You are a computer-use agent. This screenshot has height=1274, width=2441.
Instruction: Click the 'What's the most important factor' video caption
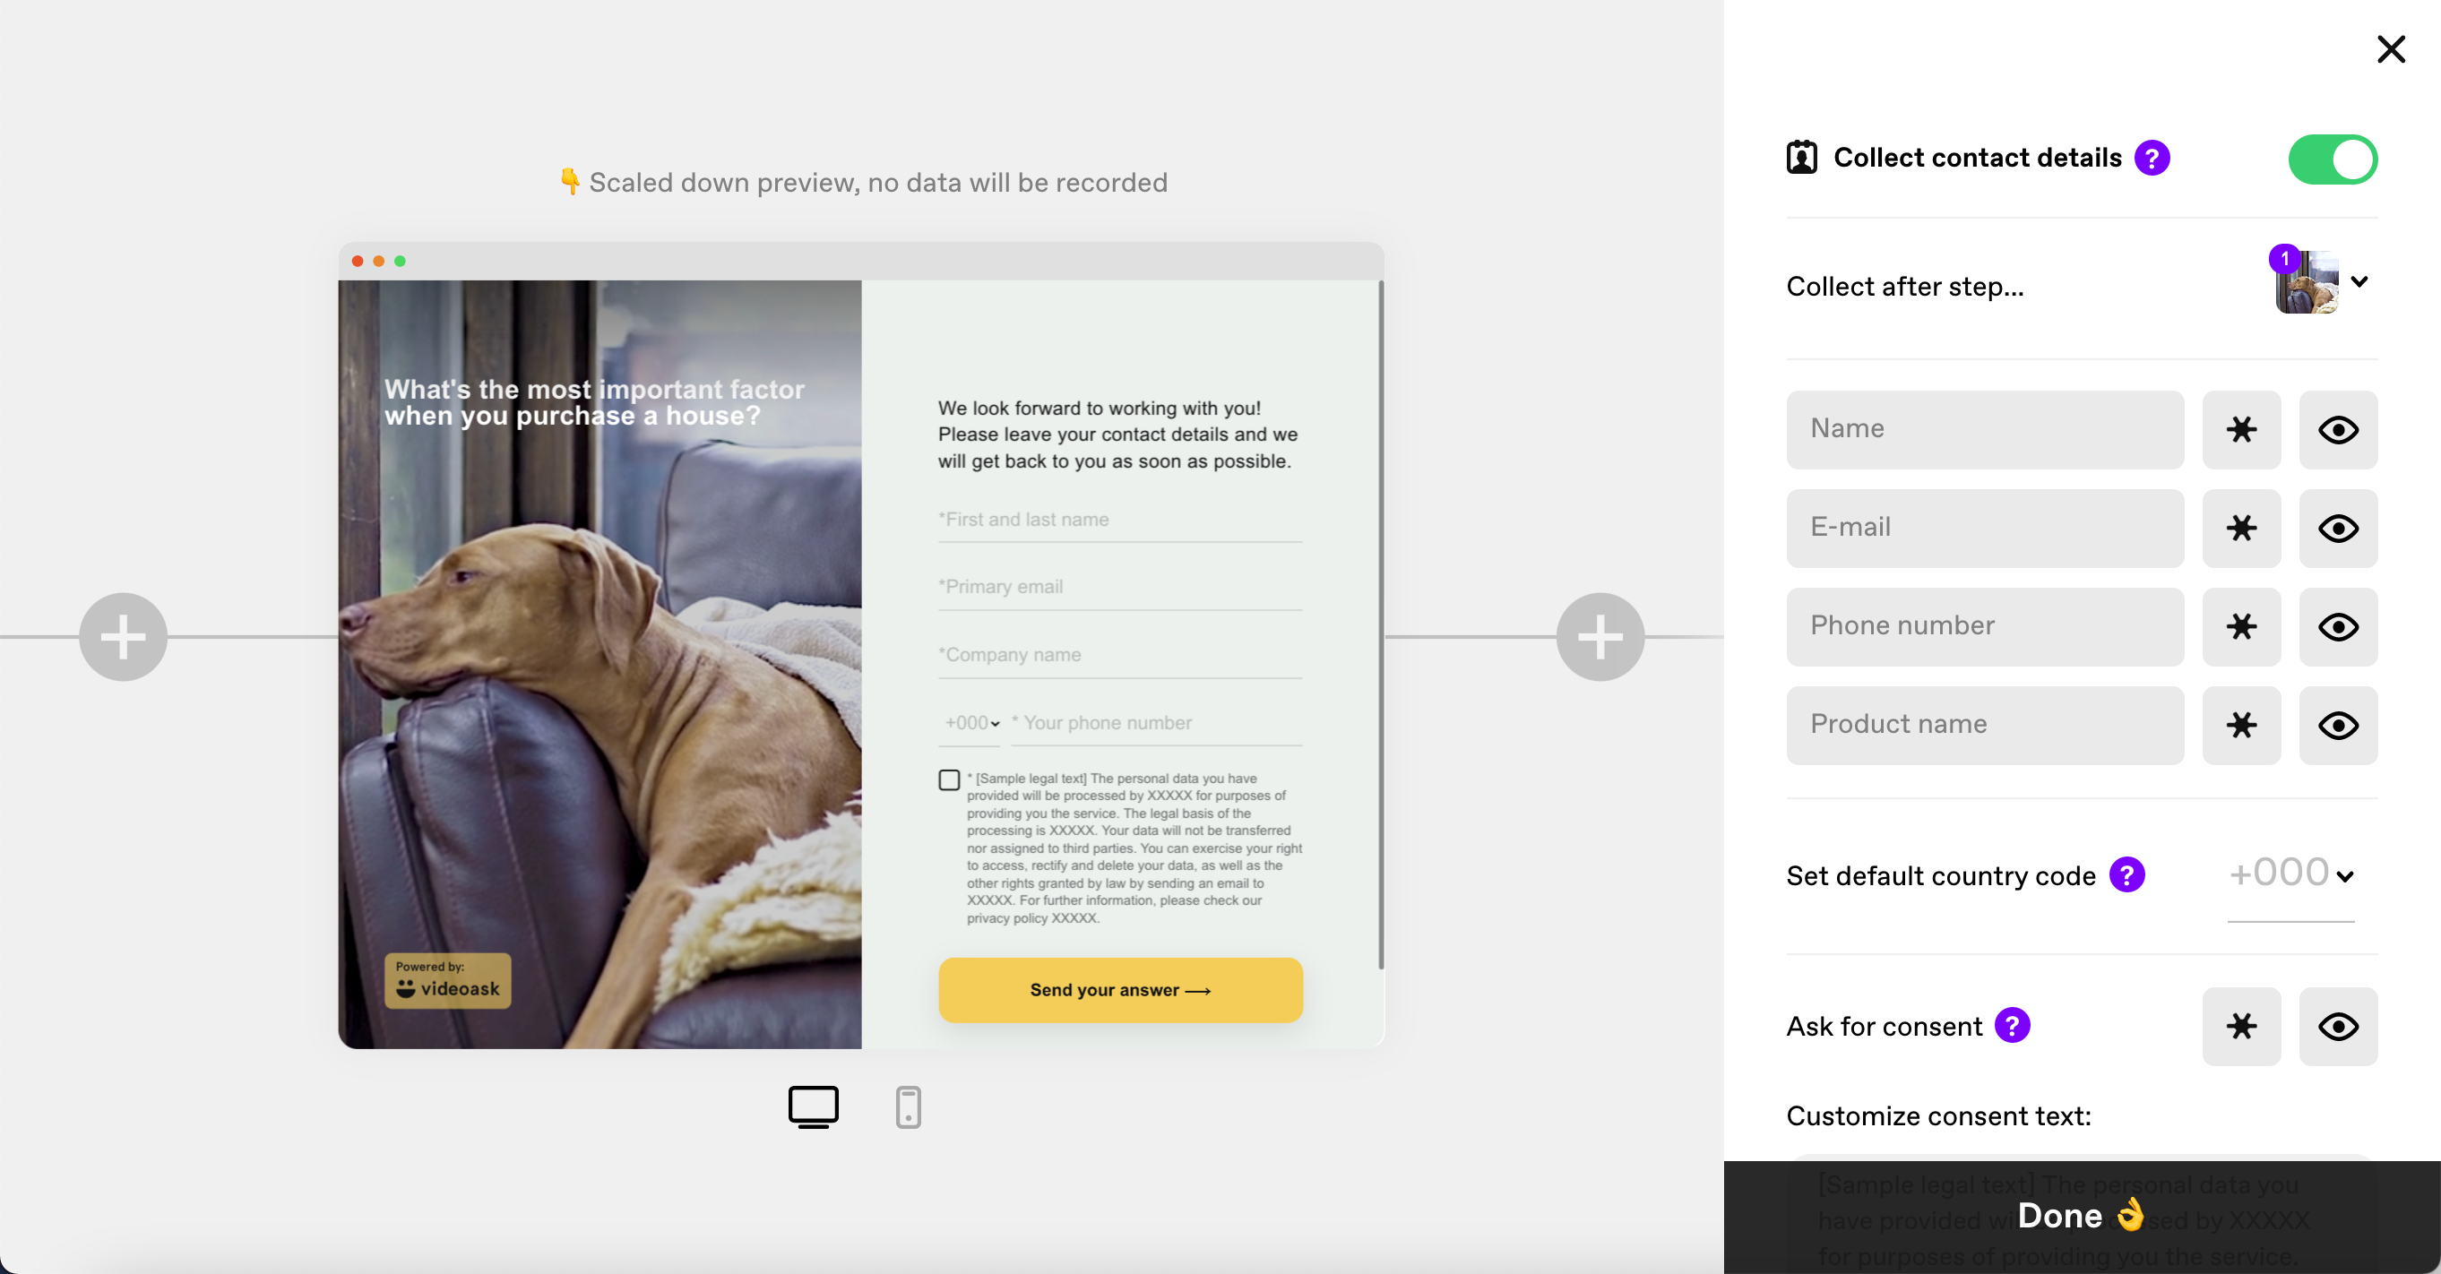coord(594,402)
